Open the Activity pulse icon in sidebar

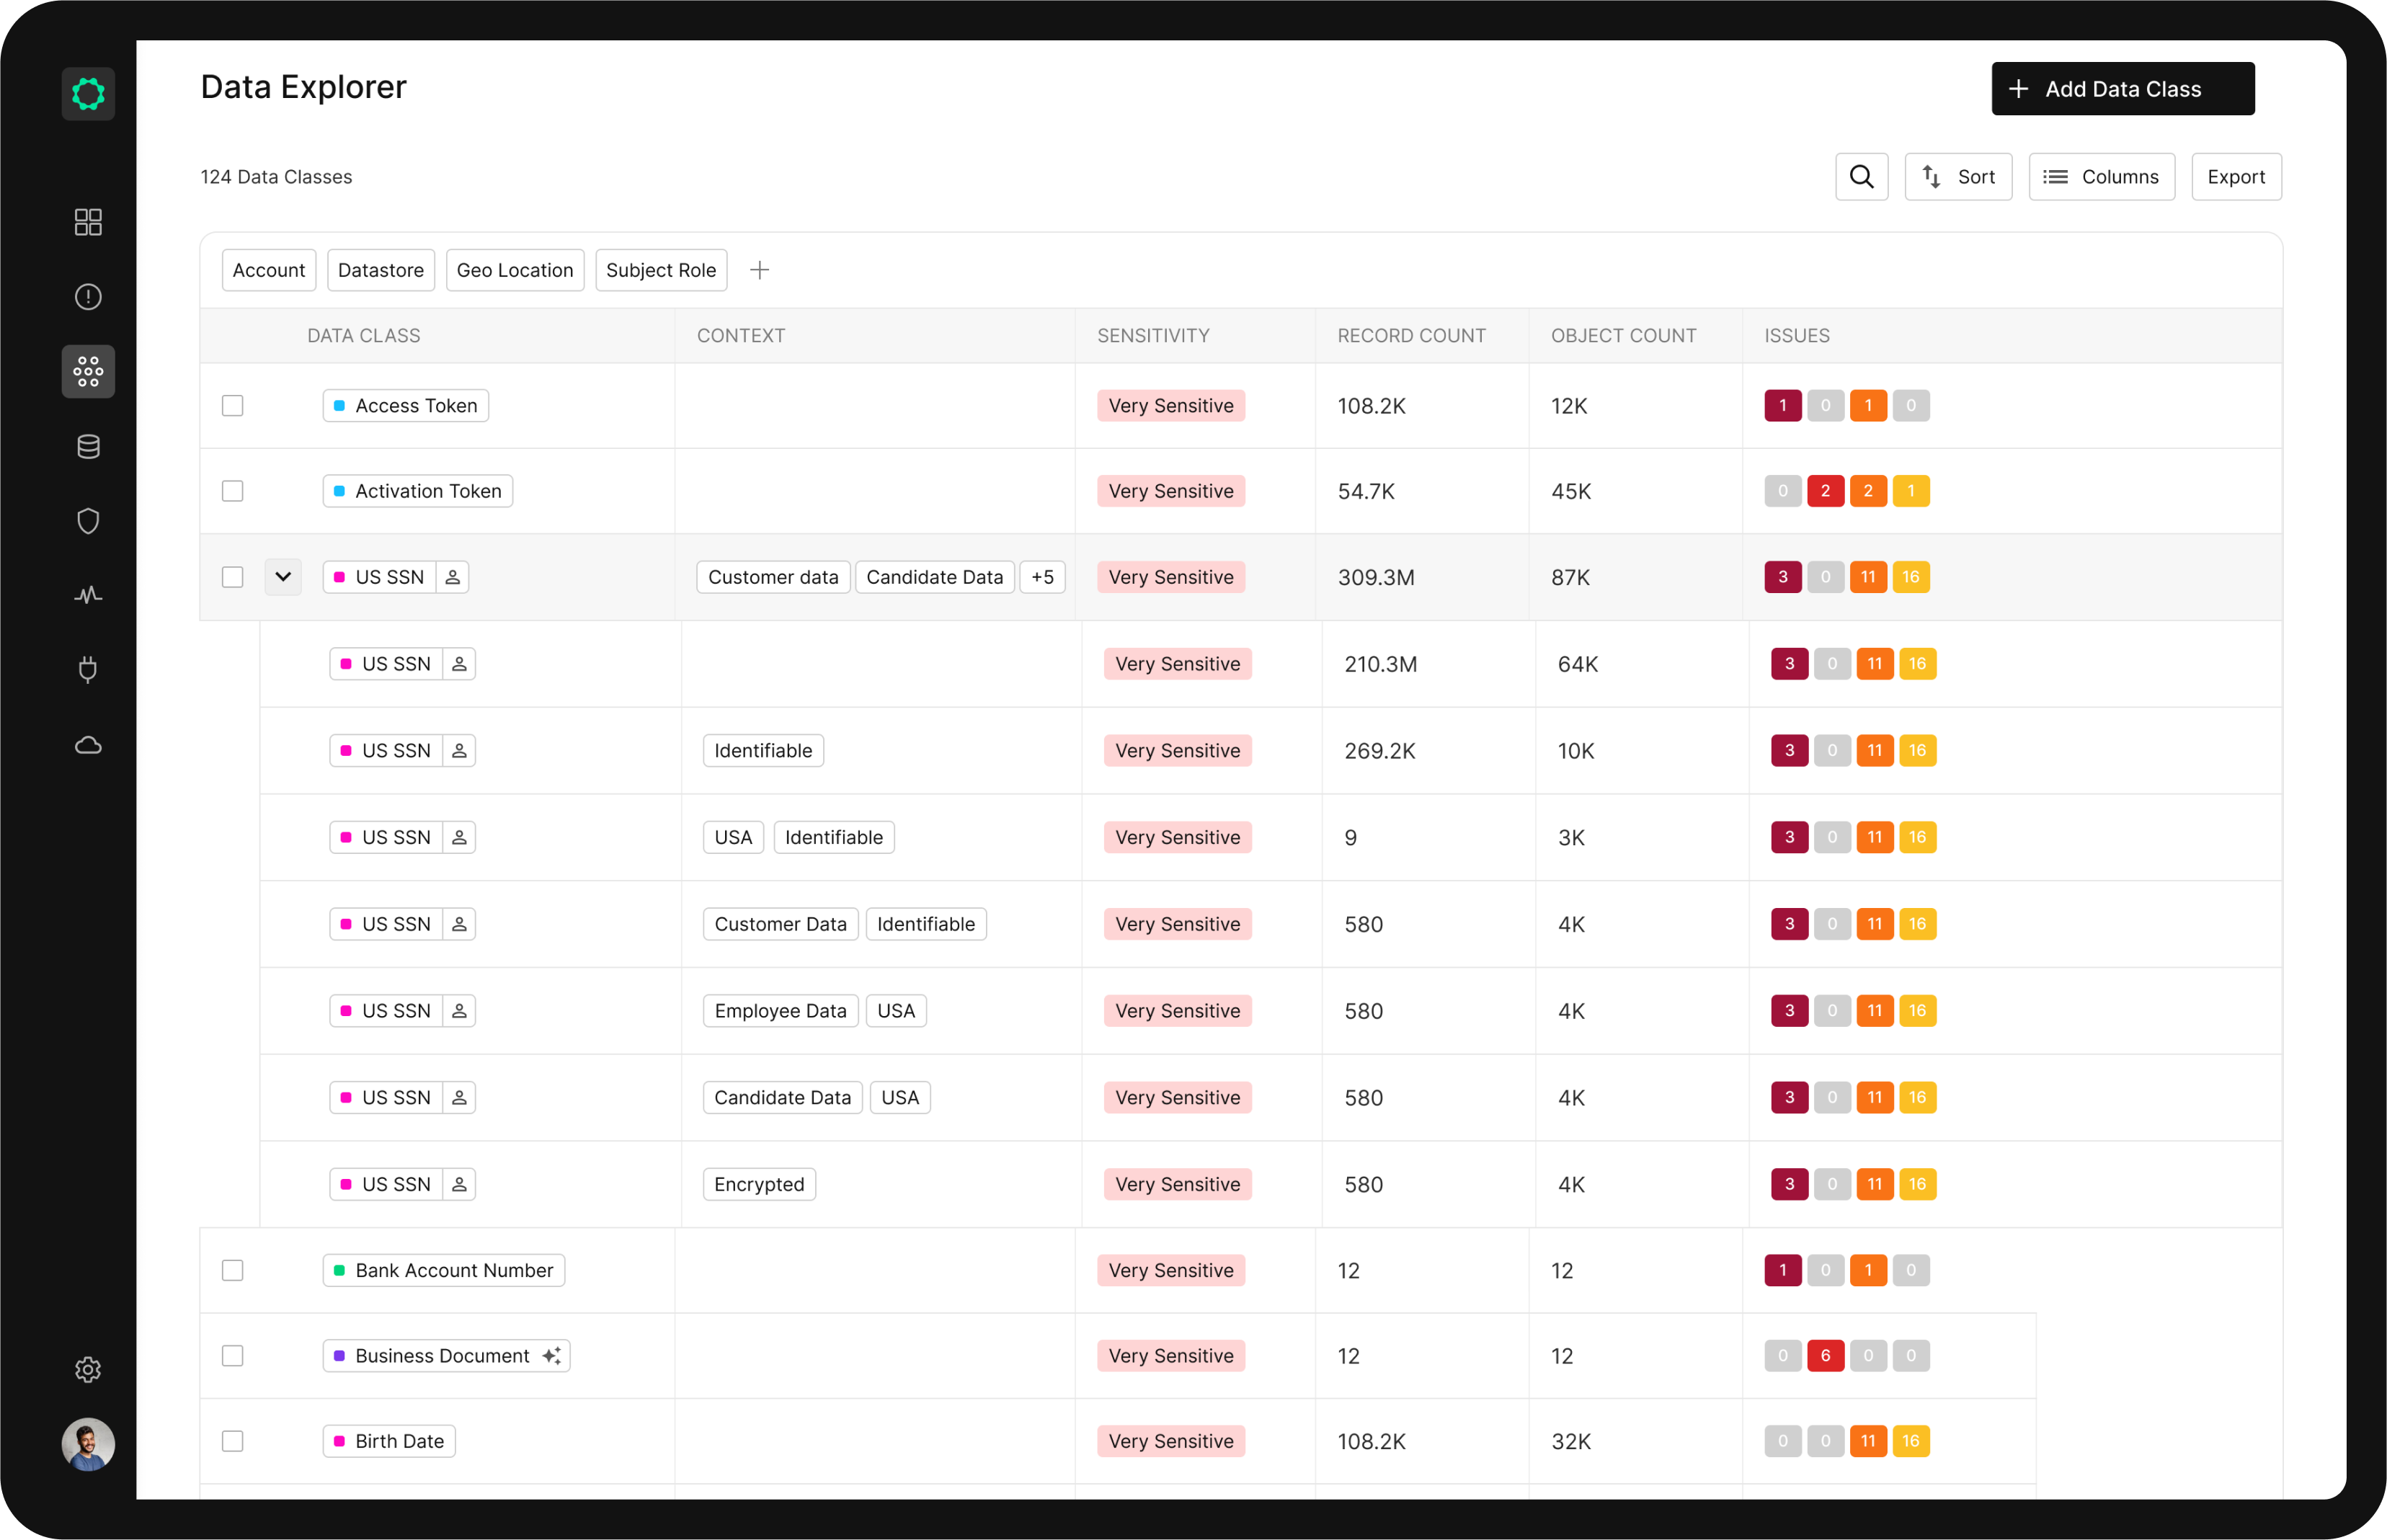[88, 595]
